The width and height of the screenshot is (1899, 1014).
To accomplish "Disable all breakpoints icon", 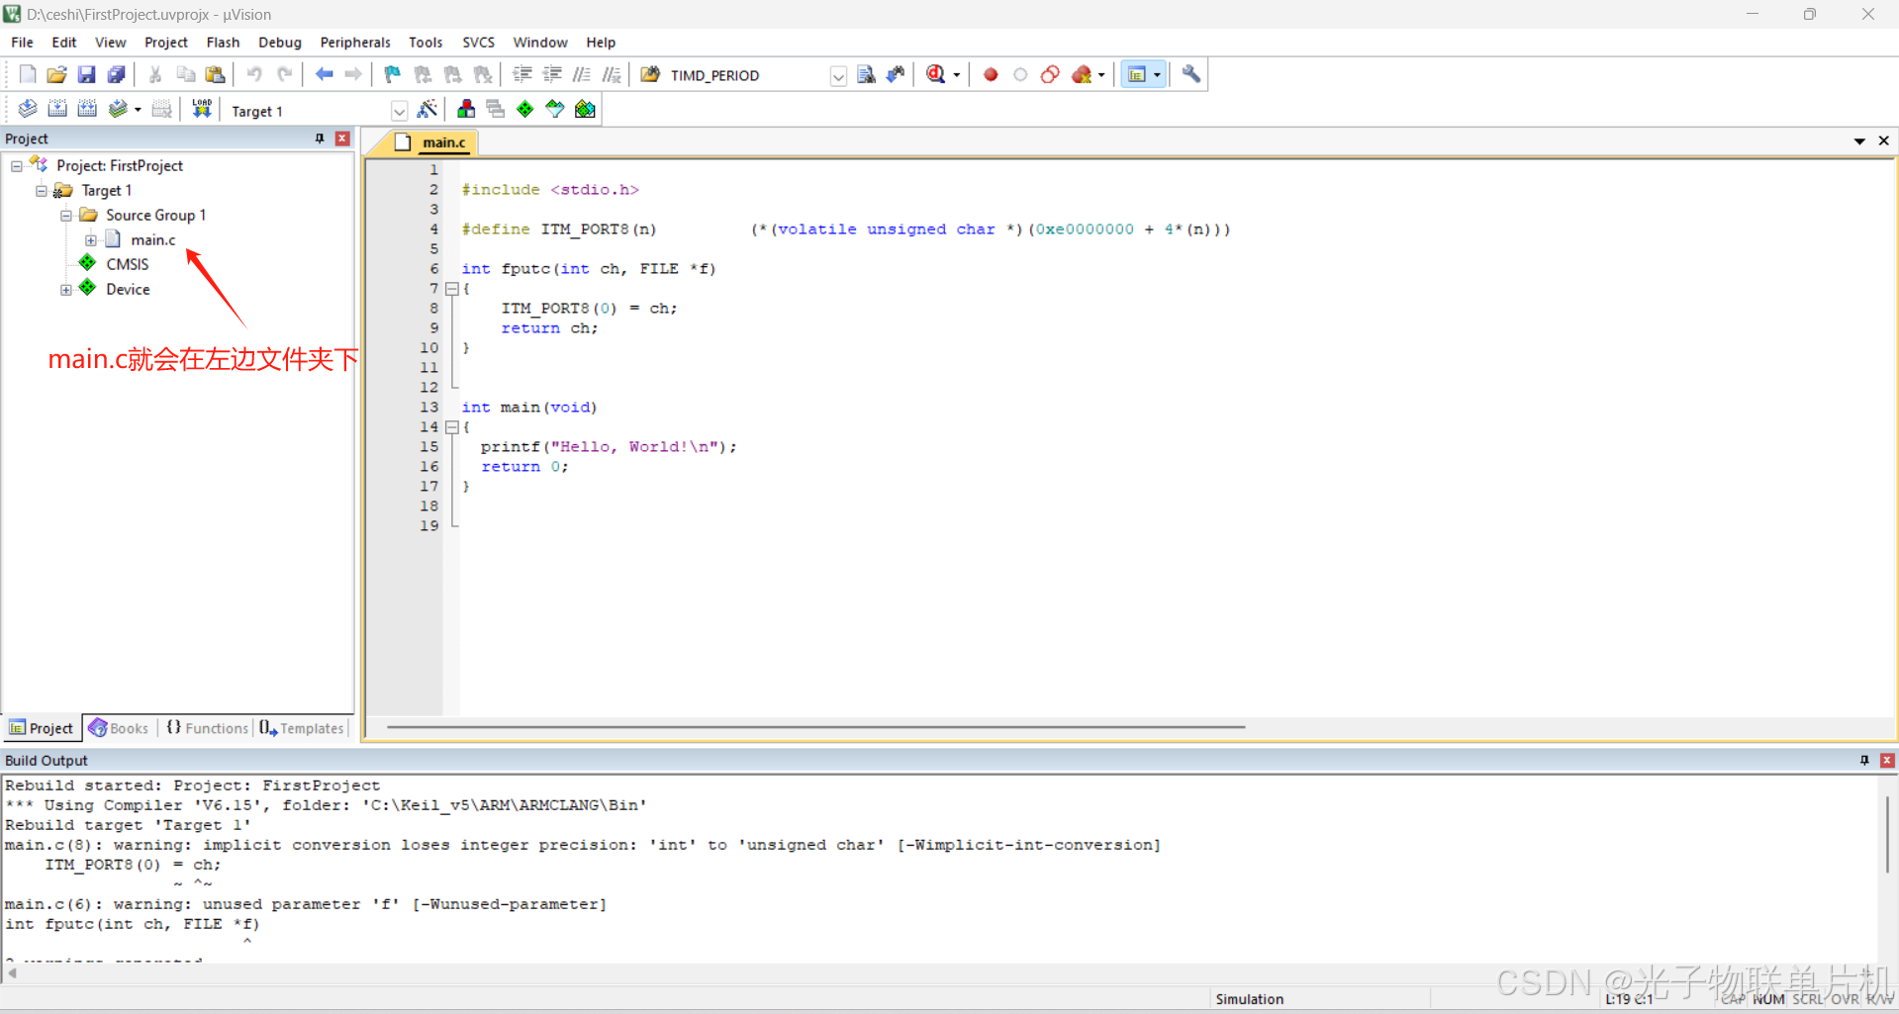I will coord(1050,74).
